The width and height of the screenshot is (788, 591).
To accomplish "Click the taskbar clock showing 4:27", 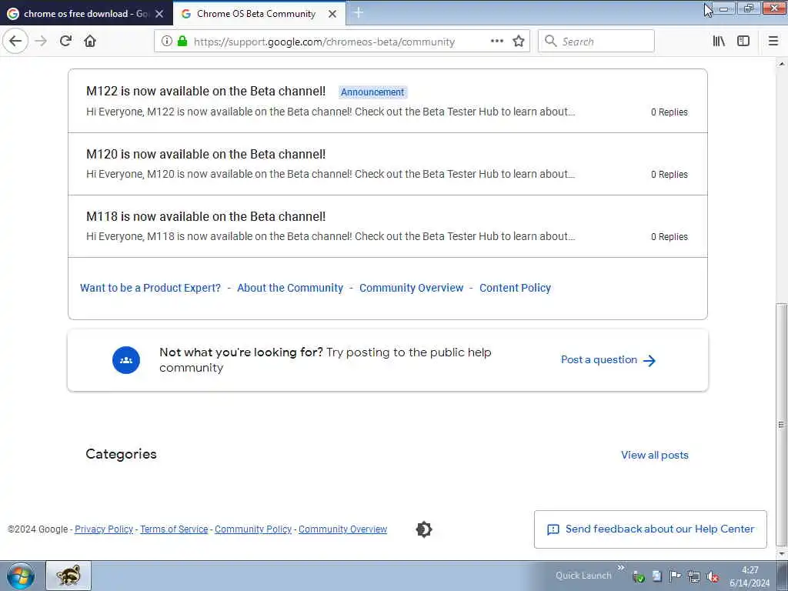I will [x=750, y=576].
